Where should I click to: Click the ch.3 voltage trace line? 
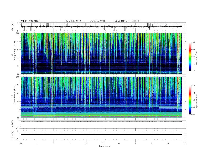[x=101, y=121]
